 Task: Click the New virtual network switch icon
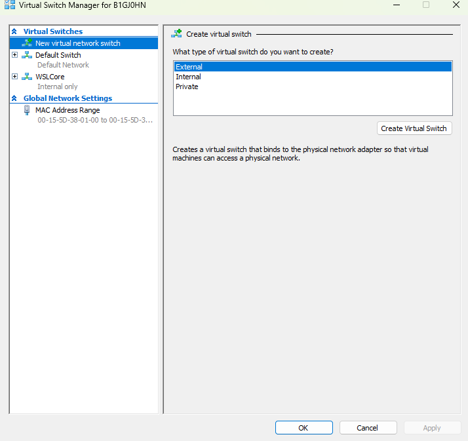[27, 43]
